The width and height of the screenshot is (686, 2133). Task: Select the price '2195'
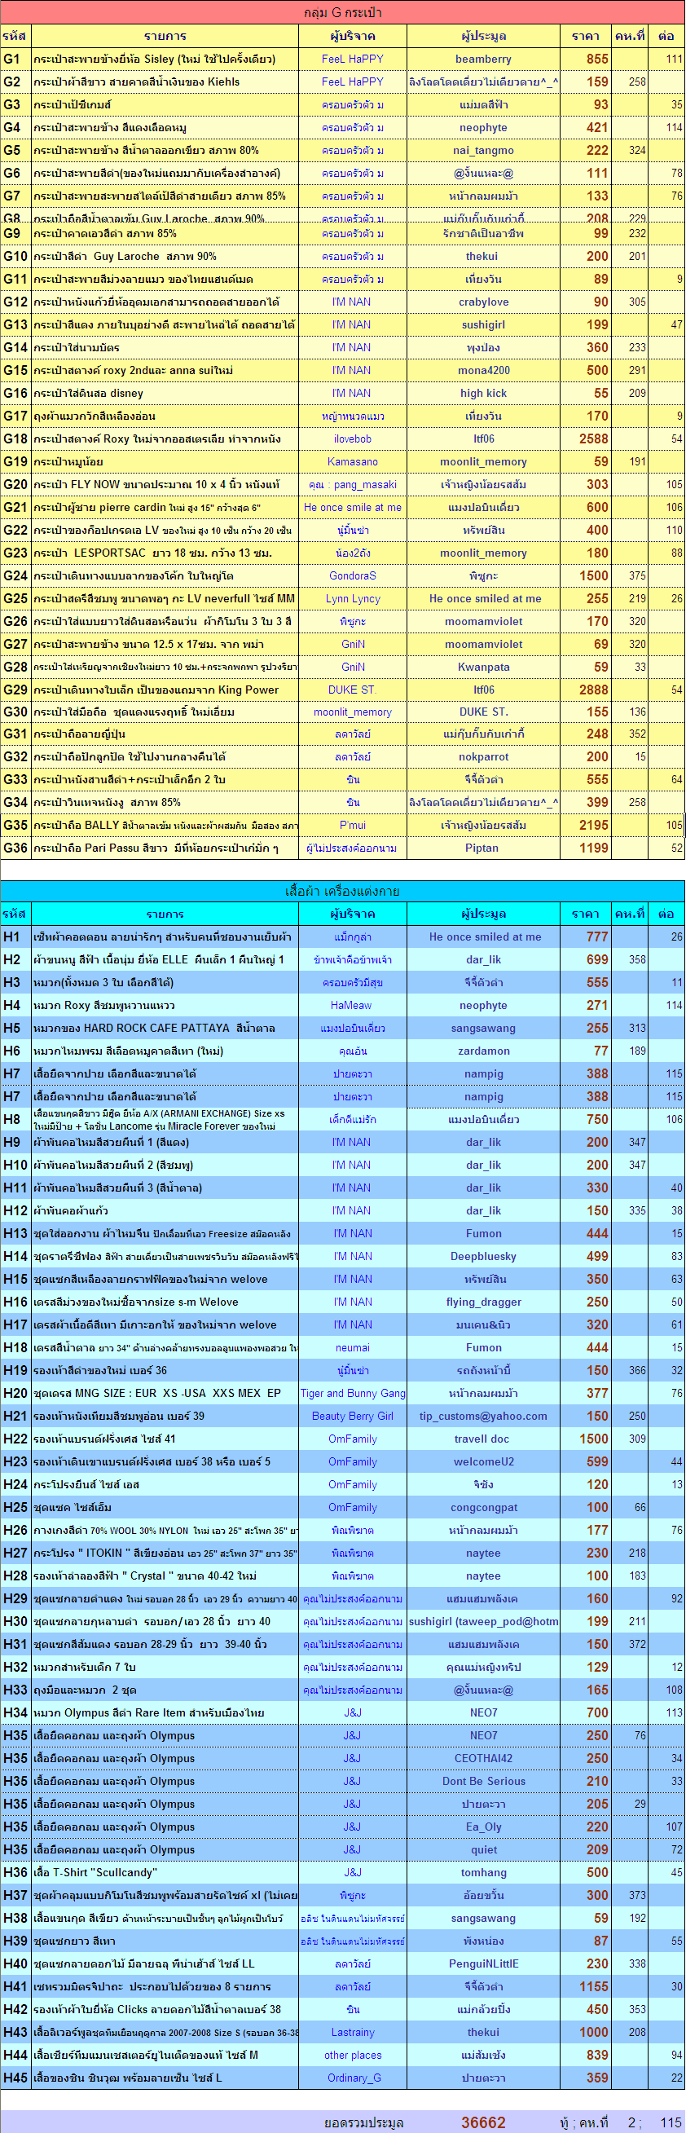(594, 826)
